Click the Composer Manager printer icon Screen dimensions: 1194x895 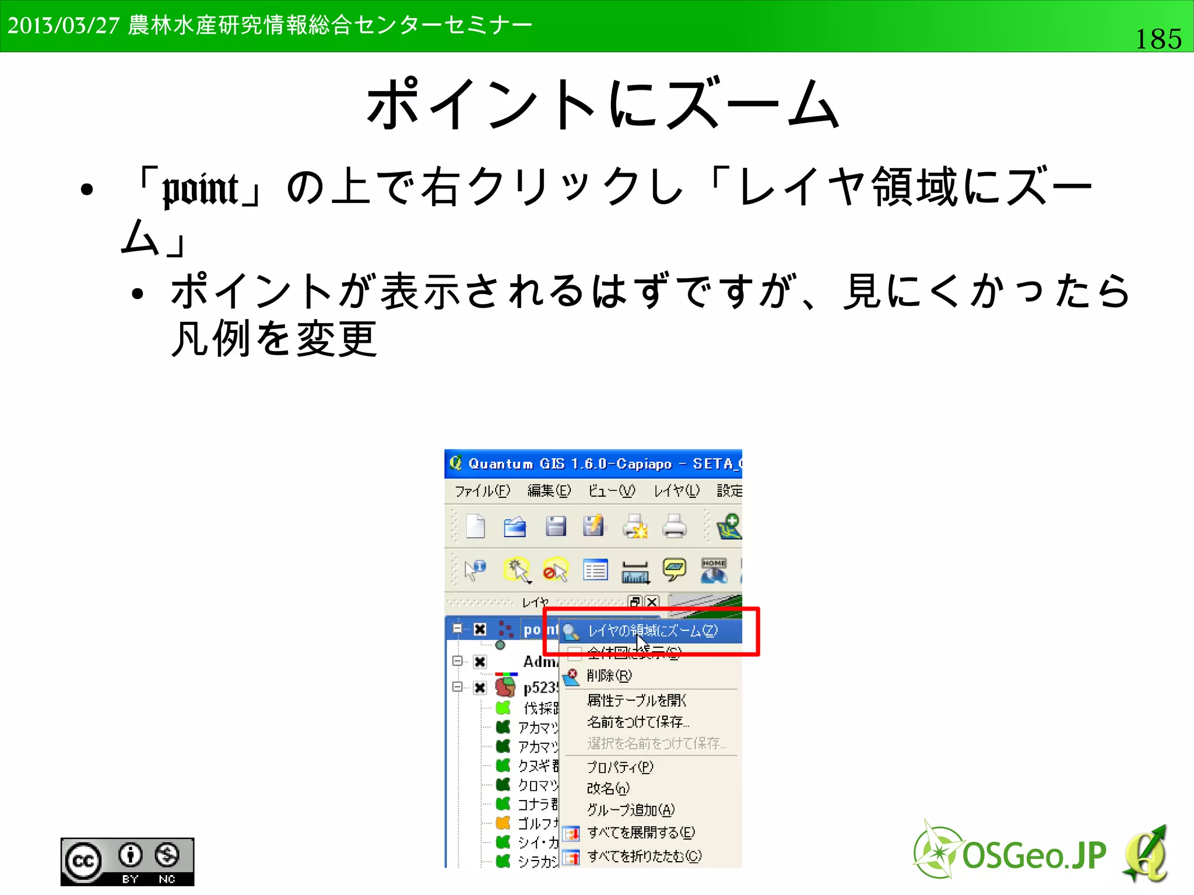coord(675,526)
